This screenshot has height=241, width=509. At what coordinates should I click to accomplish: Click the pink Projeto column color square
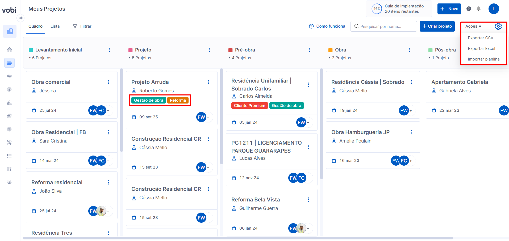[131, 50]
